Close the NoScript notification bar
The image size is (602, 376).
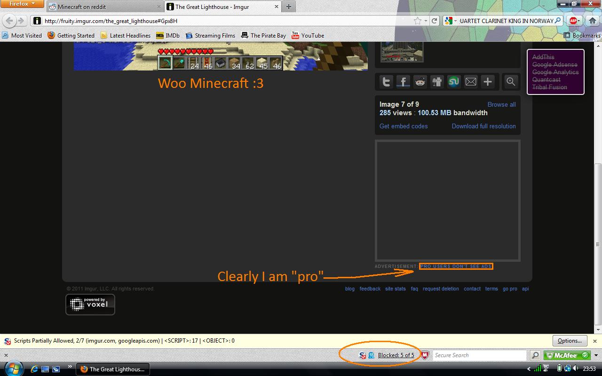(594, 341)
